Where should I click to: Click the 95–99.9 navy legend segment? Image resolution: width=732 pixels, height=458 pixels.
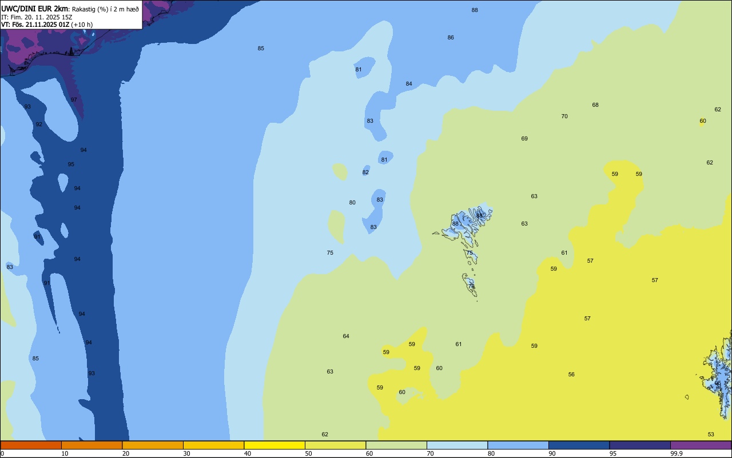[640, 445]
